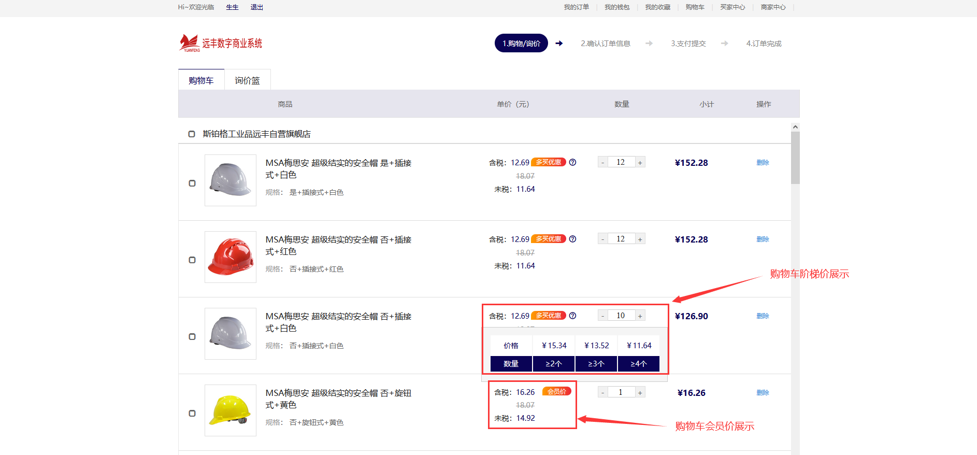Open 我的钱包 in top bar

pyautogui.click(x=617, y=7)
